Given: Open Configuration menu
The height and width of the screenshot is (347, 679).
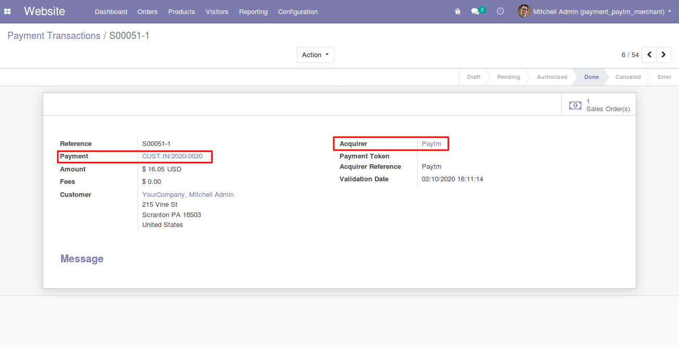Looking at the screenshot, I should click(x=298, y=11).
